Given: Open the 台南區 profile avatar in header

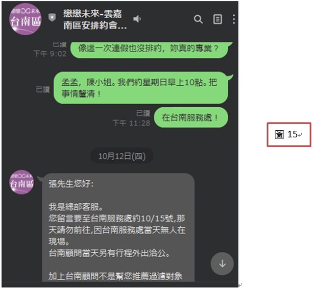Looking at the screenshot, I should point(25,19).
